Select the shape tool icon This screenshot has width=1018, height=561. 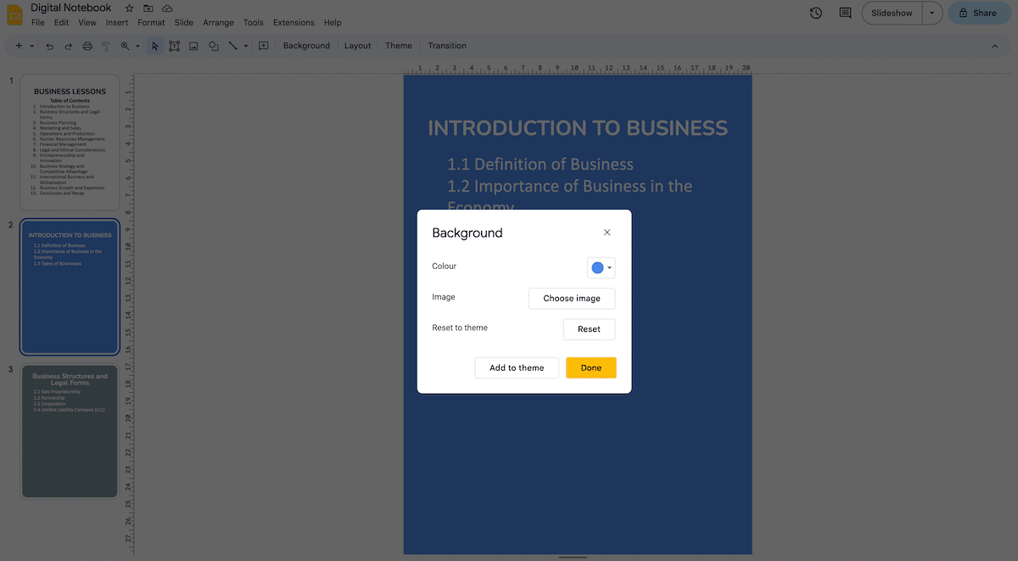click(x=214, y=46)
